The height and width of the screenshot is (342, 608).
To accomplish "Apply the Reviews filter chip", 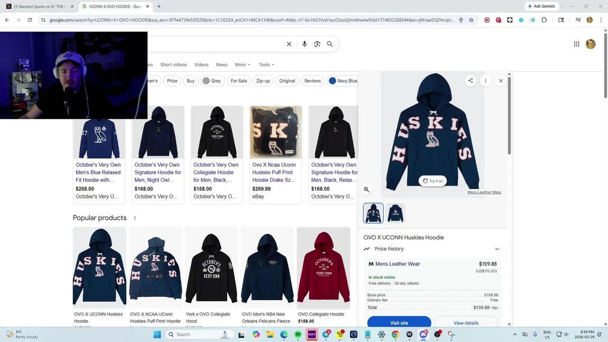I will (x=313, y=81).
